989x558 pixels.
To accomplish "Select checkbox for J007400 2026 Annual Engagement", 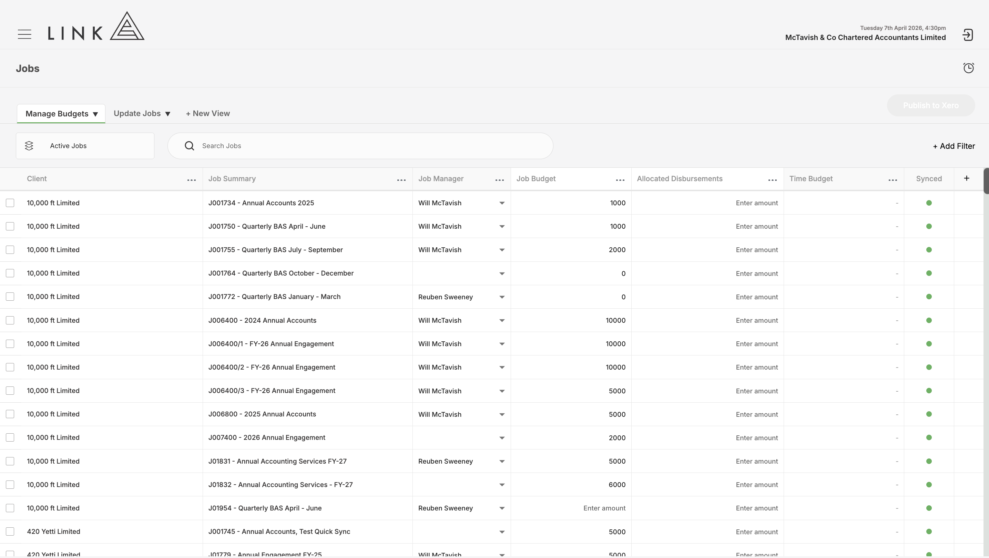I will click(10, 437).
